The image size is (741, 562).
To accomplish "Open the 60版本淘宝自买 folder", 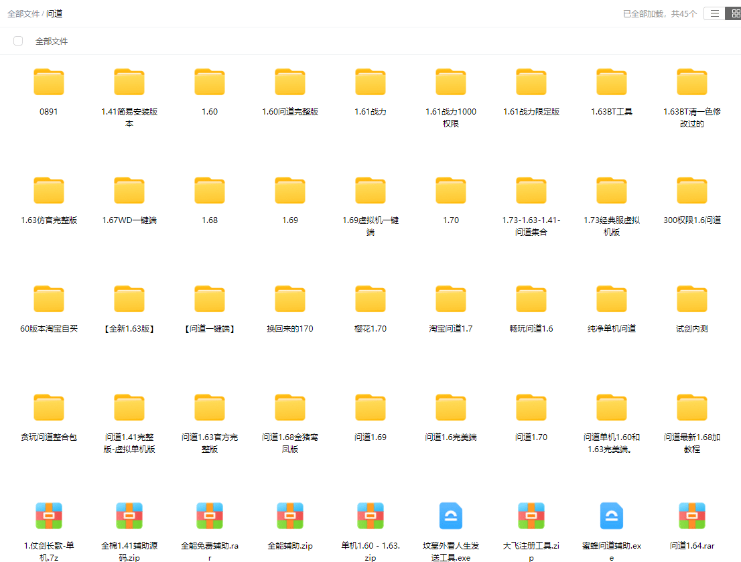I will tap(49, 299).
